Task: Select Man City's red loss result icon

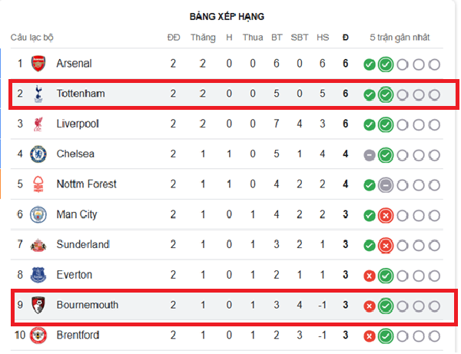Action: tap(386, 216)
